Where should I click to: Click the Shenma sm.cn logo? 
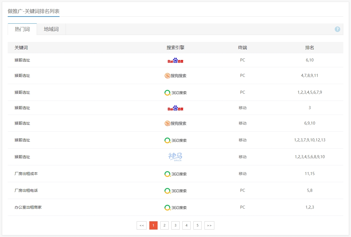[175, 157]
